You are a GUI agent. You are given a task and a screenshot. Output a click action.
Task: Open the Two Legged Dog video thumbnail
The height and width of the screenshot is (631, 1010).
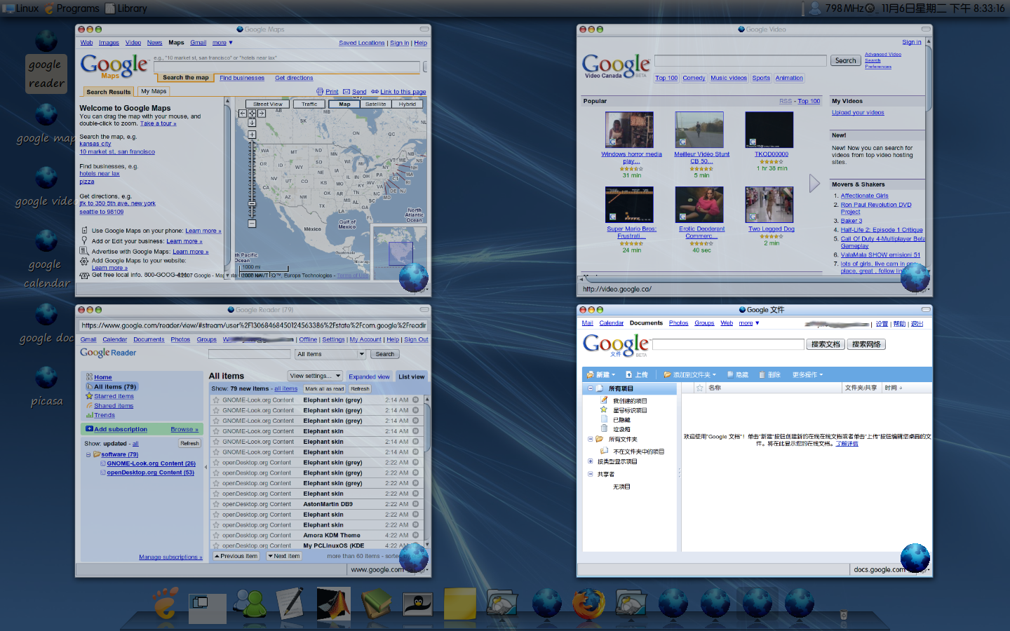(x=769, y=205)
